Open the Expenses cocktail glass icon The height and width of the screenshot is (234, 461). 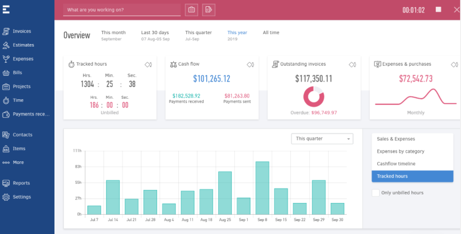pos(6,59)
